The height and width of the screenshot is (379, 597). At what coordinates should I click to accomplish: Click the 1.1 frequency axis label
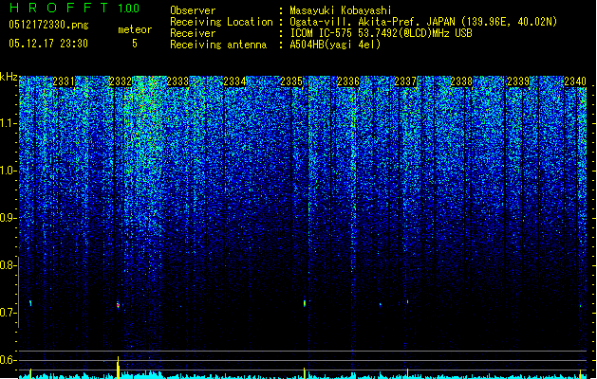pyautogui.click(x=8, y=123)
